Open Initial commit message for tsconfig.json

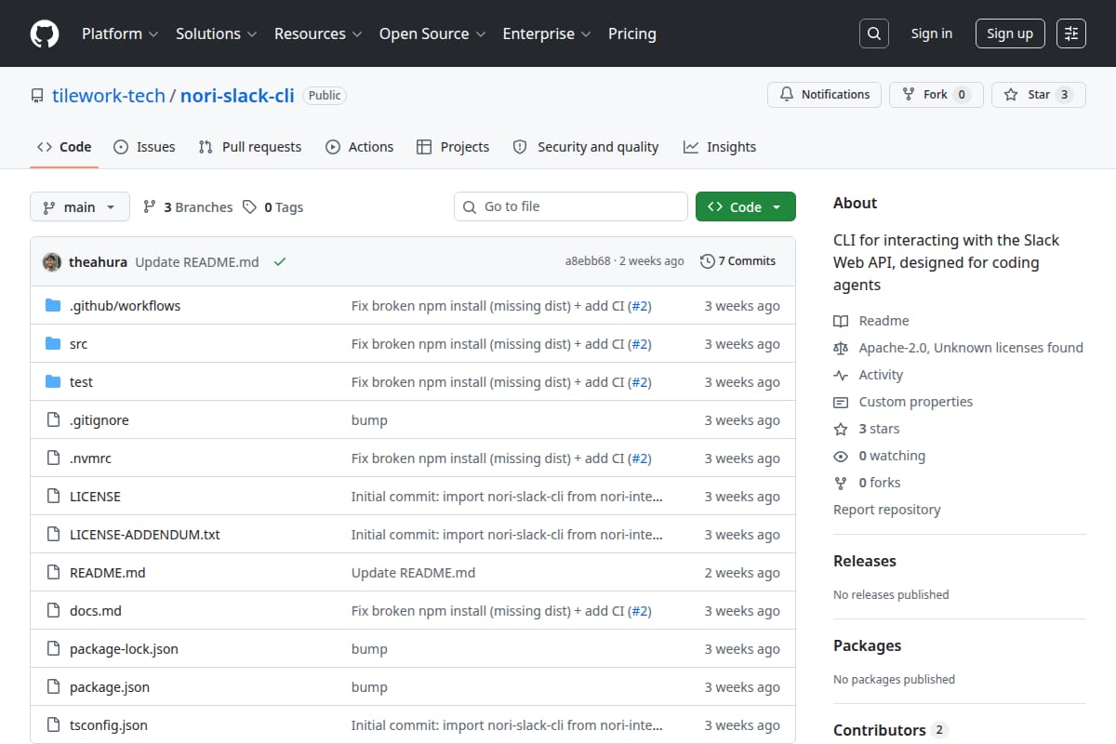click(507, 725)
